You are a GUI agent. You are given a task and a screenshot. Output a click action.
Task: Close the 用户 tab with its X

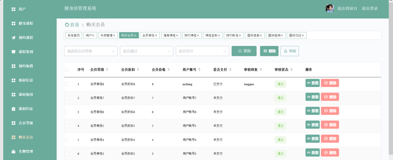pyautogui.click(x=93, y=36)
